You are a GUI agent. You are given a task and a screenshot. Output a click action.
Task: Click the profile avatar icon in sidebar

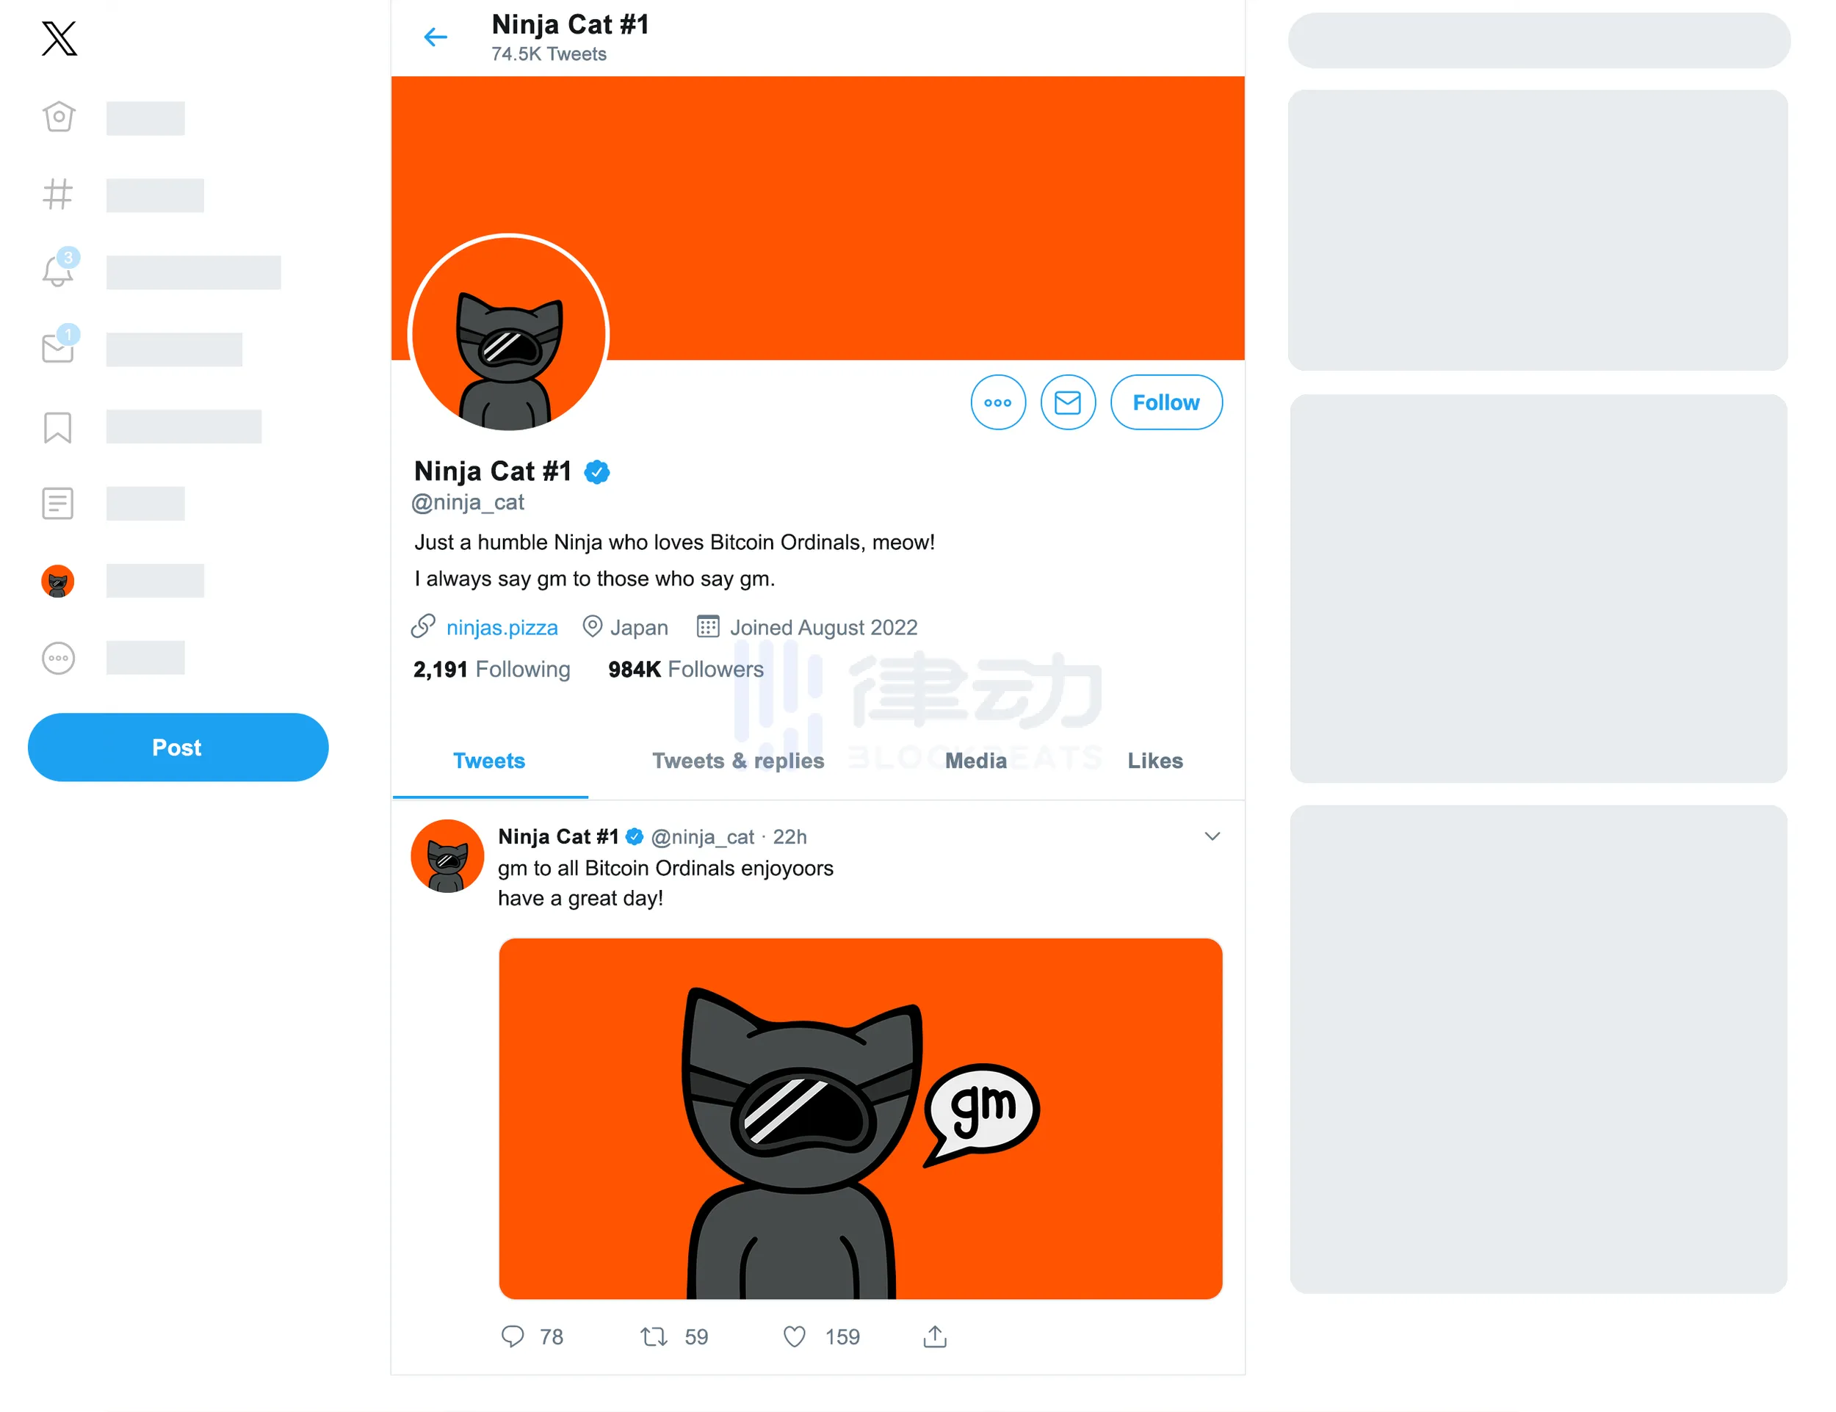(x=58, y=582)
